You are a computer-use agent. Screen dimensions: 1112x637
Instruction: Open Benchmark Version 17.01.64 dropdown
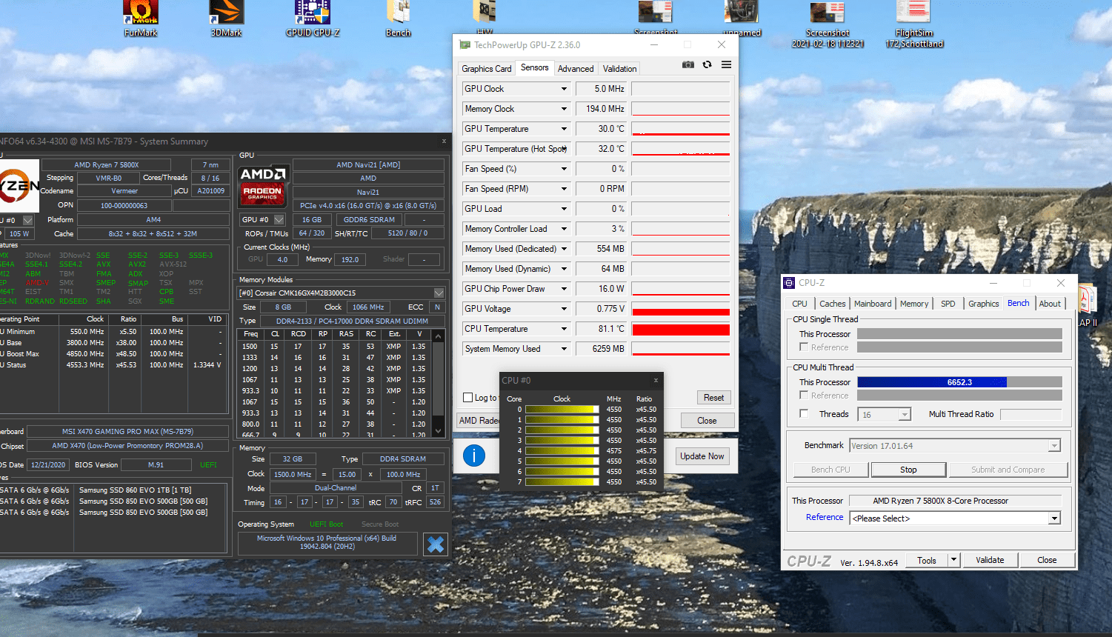point(1054,446)
